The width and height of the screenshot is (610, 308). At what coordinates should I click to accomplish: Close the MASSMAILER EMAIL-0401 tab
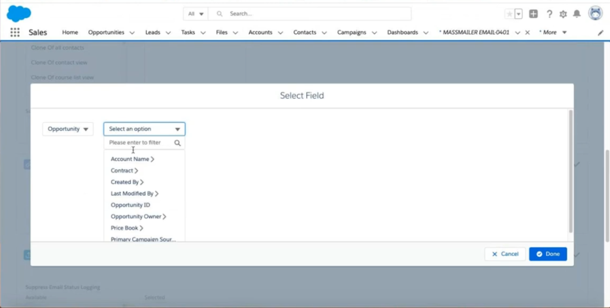(x=528, y=33)
